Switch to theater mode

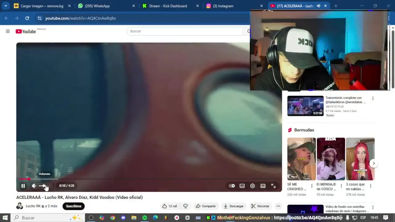click(x=263, y=186)
